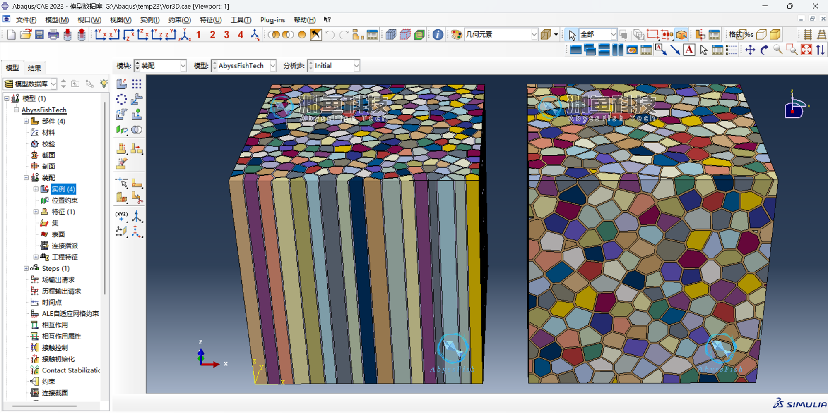Toggle the drag-select rectangle option
This screenshot has width=828, height=413.
652,35
